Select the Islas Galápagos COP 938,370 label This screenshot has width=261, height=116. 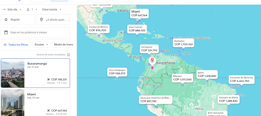[117, 72]
